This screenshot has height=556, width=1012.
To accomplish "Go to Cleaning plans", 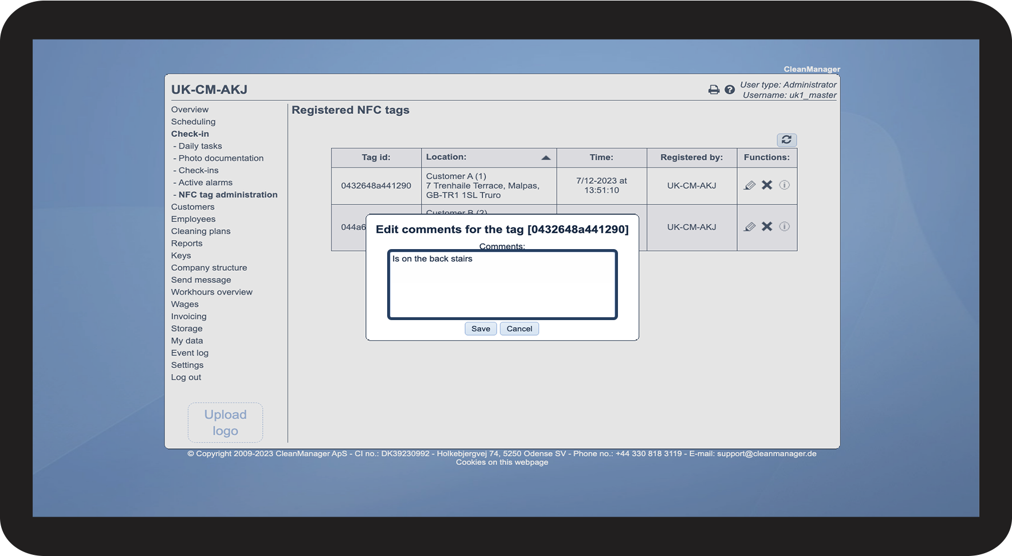I will tap(200, 231).
